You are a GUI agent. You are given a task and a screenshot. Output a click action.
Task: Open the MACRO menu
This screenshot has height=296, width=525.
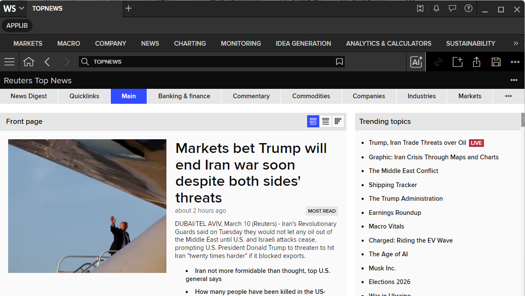tap(69, 44)
